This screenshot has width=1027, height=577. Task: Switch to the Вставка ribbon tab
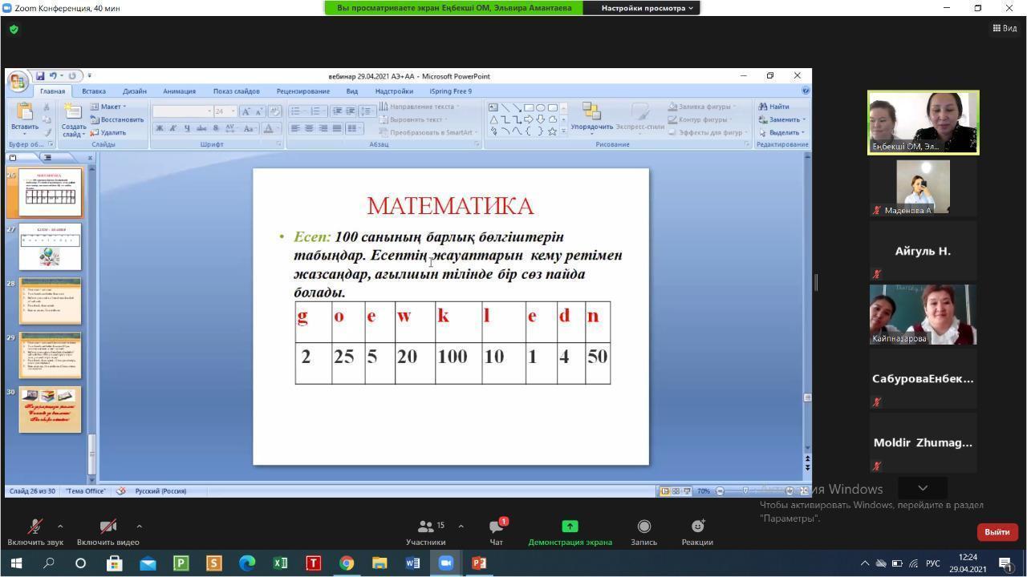(93, 91)
